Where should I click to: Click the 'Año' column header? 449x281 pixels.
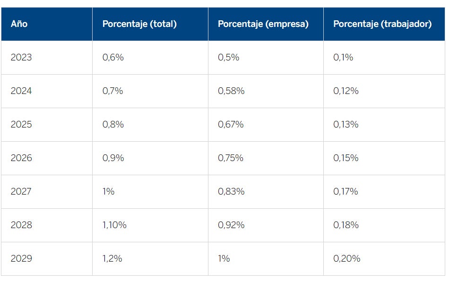19,24
